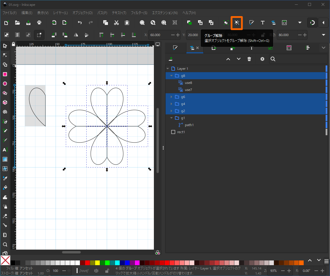Open the docked dialogs chevron menu
The height and width of the screenshot is (276, 330).
click(x=324, y=48)
